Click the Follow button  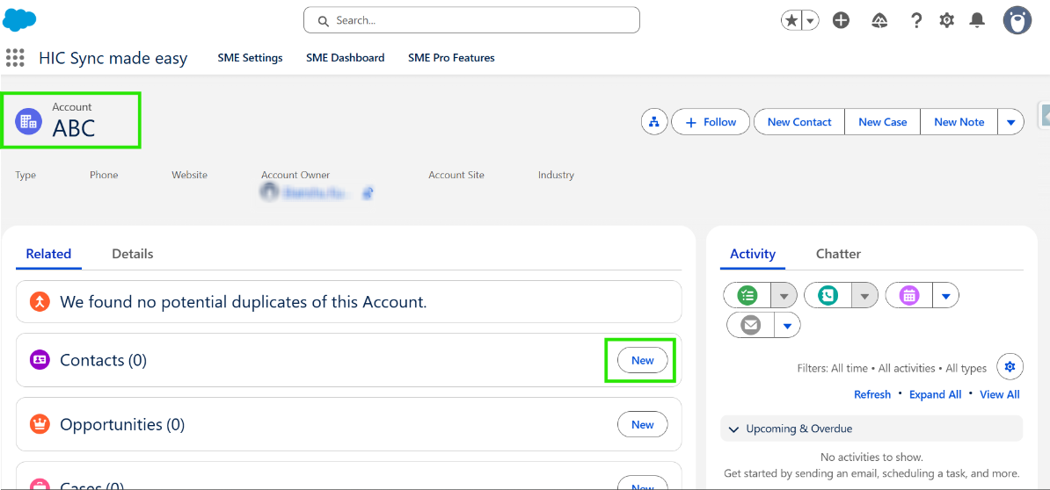coord(711,122)
